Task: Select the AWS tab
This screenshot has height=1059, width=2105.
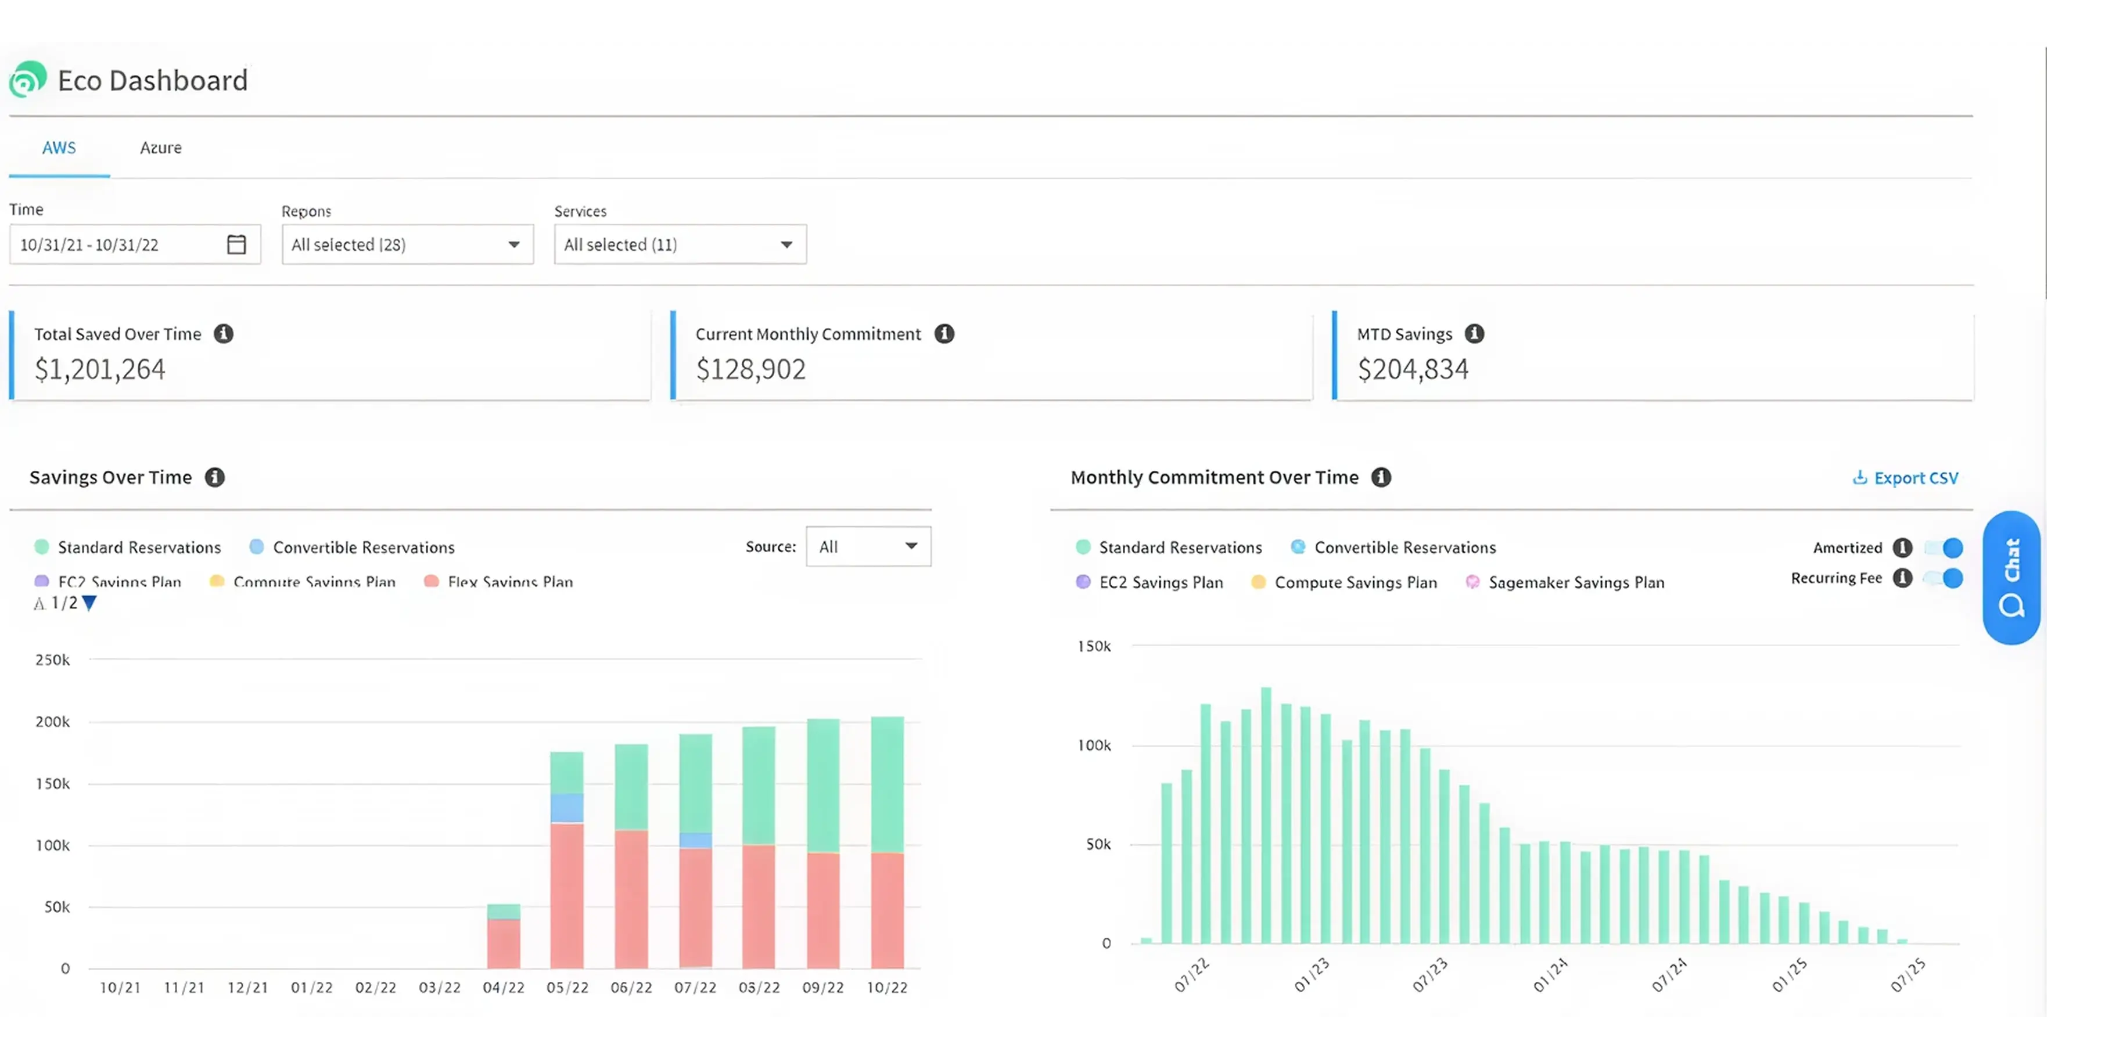Action: pos(58,148)
